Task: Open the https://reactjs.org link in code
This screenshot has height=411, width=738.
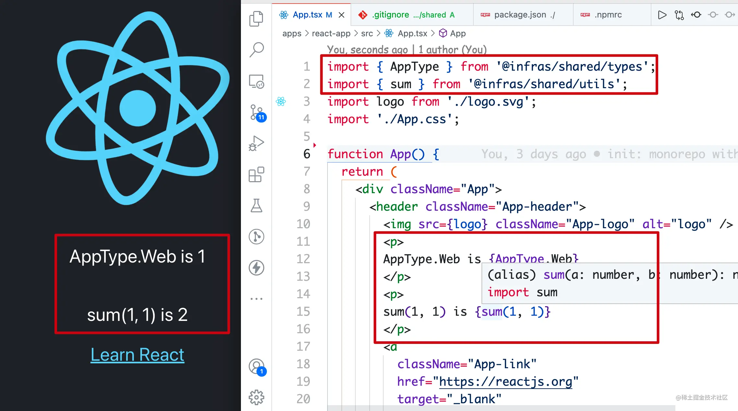Action: [x=505, y=382]
